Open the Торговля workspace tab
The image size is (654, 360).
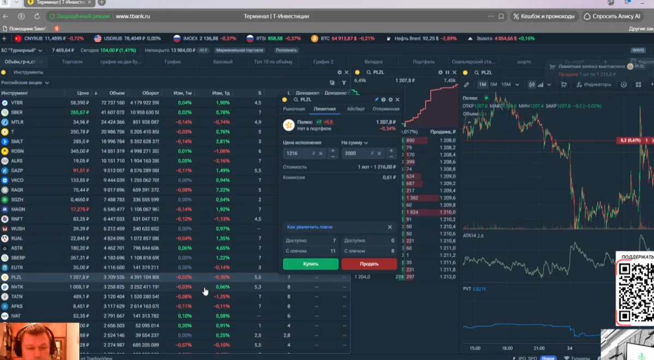(72, 62)
